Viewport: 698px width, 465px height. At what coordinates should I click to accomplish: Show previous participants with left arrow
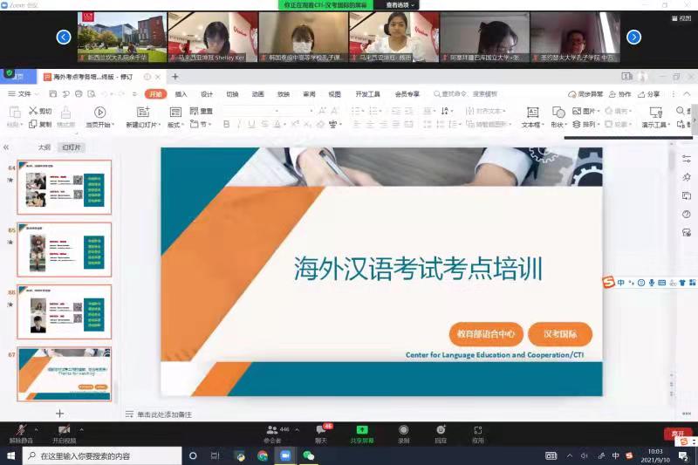pyautogui.click(x=64, y=37)
